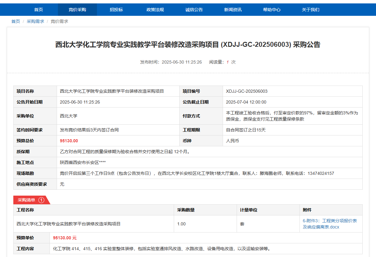This screenshot has height=257, width=376.
Task: Open 首页 in the top navigation bar
Action: point(38,10)
